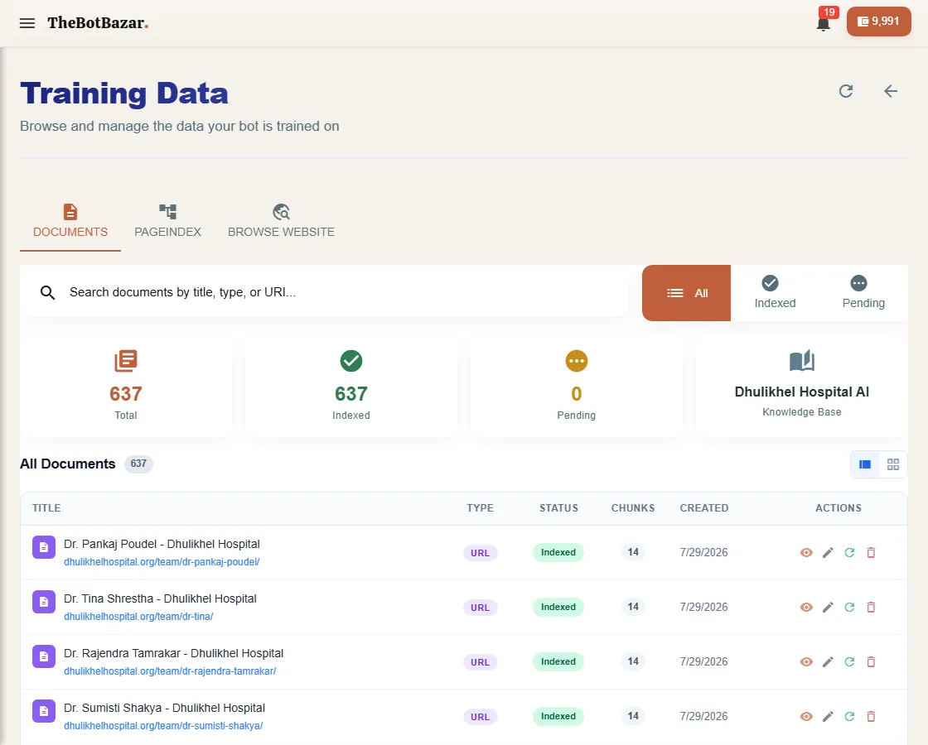Open the team/dr-tina/ URL link

point(138,616)
